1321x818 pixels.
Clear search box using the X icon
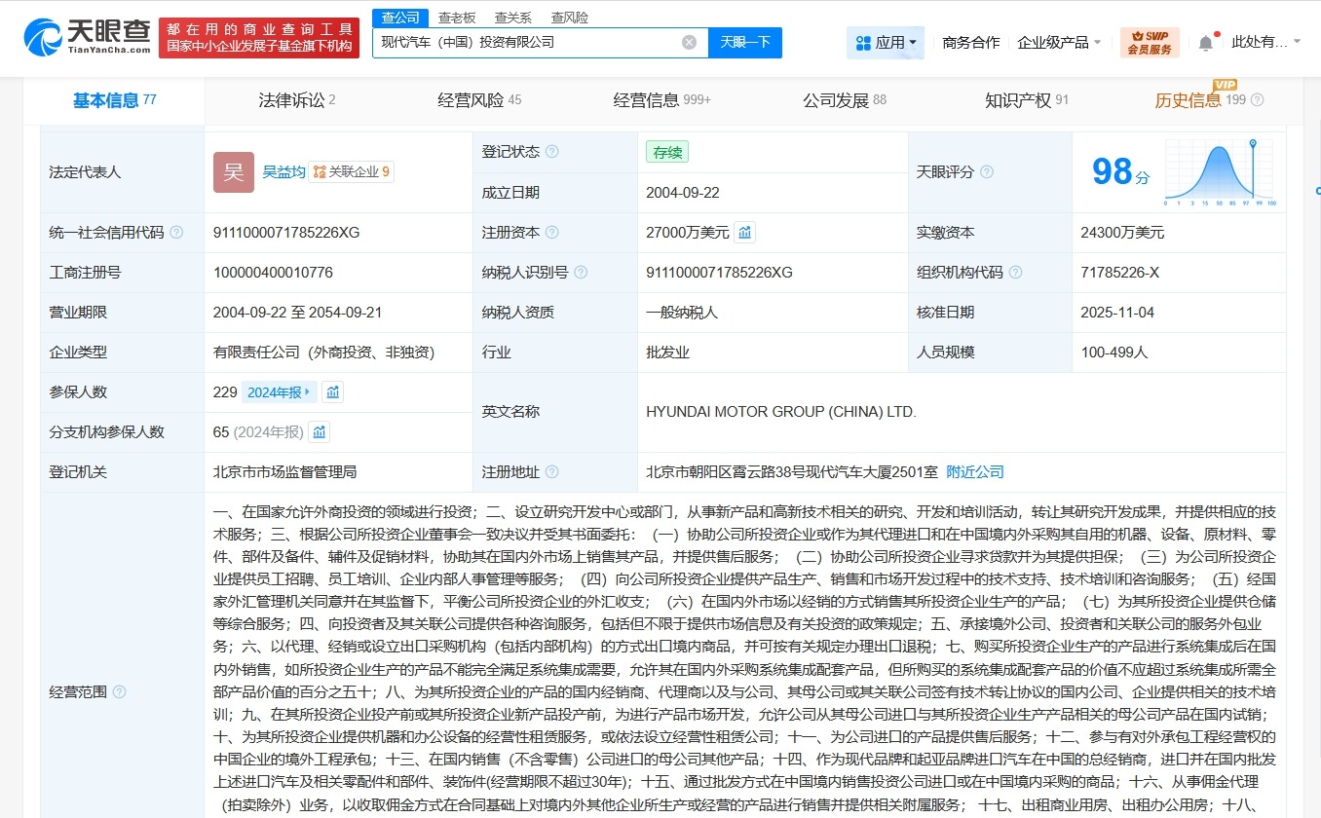(x=689, y=42)
